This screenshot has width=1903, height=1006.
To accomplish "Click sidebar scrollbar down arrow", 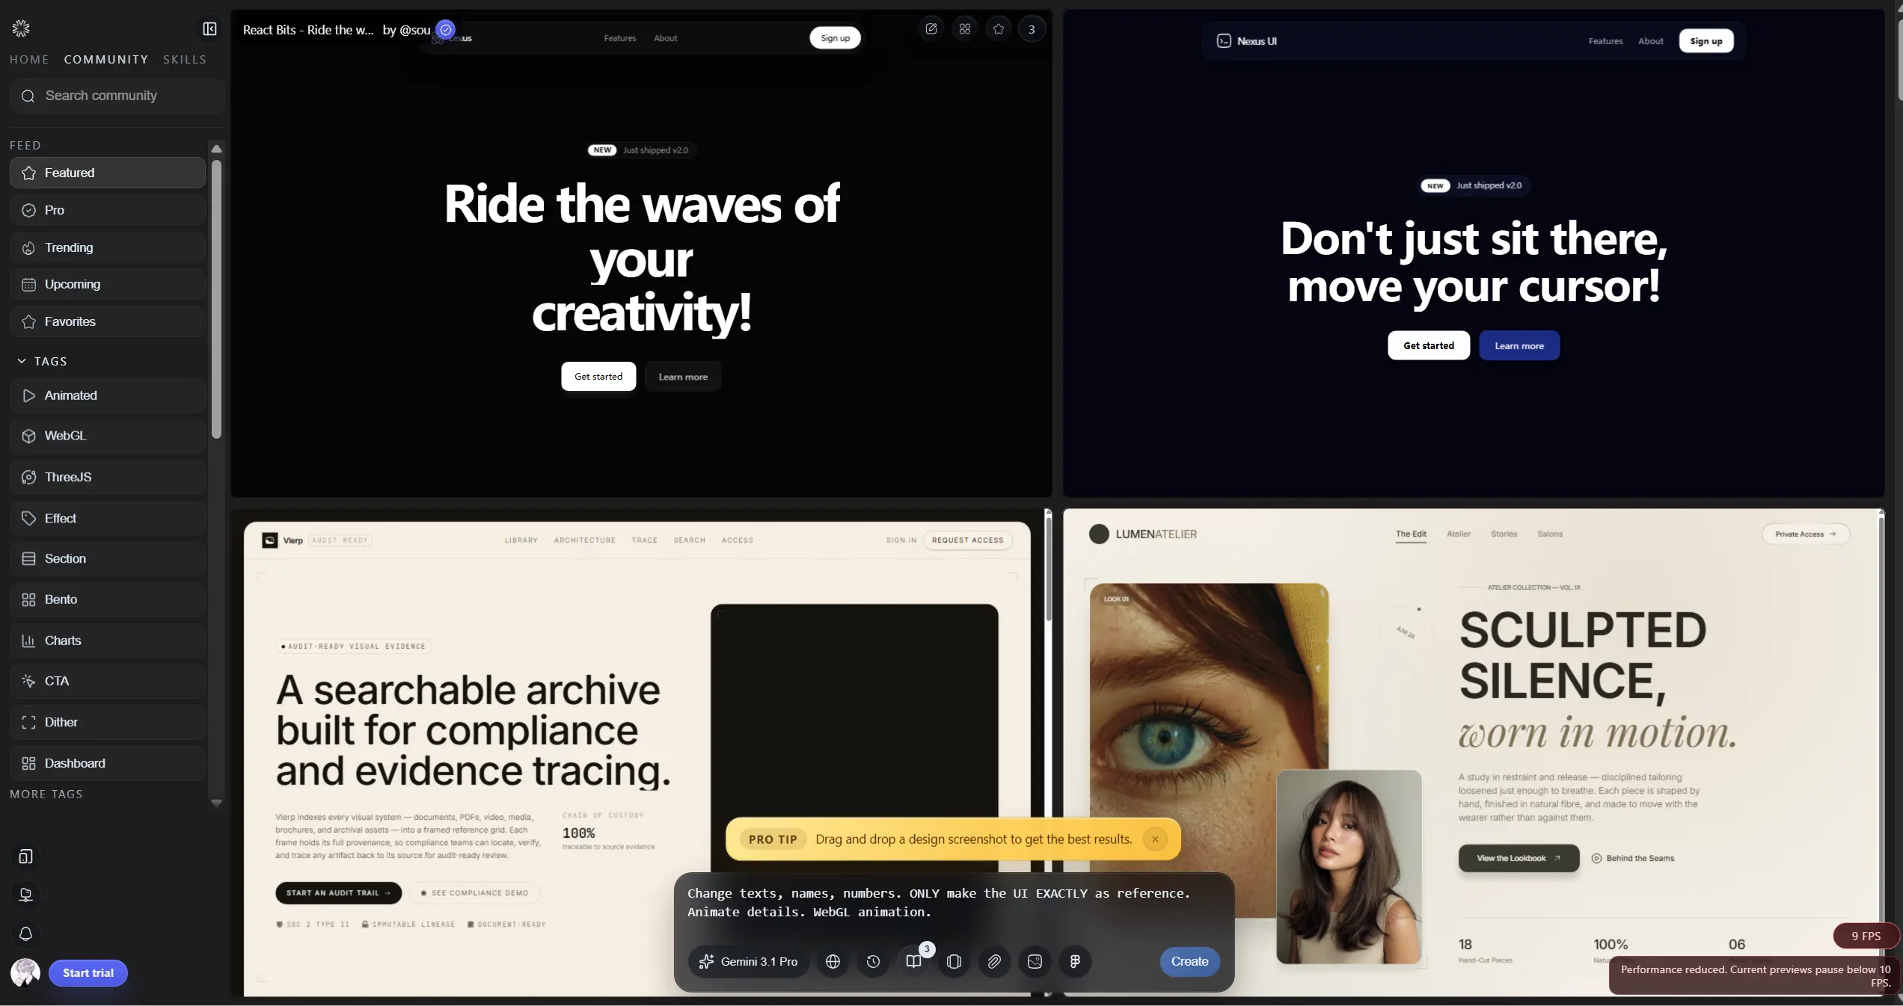I will pos(216,803).
